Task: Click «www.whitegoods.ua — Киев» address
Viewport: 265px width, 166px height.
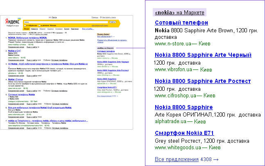Action: [188, 148]
